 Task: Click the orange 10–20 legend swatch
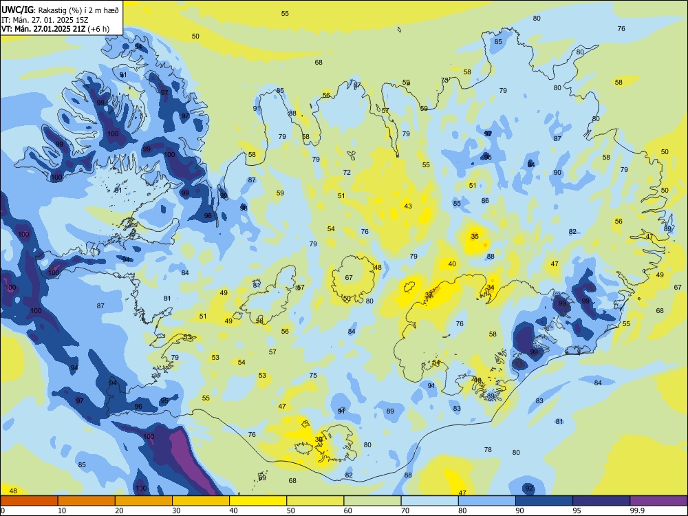(x=87, y=501)
